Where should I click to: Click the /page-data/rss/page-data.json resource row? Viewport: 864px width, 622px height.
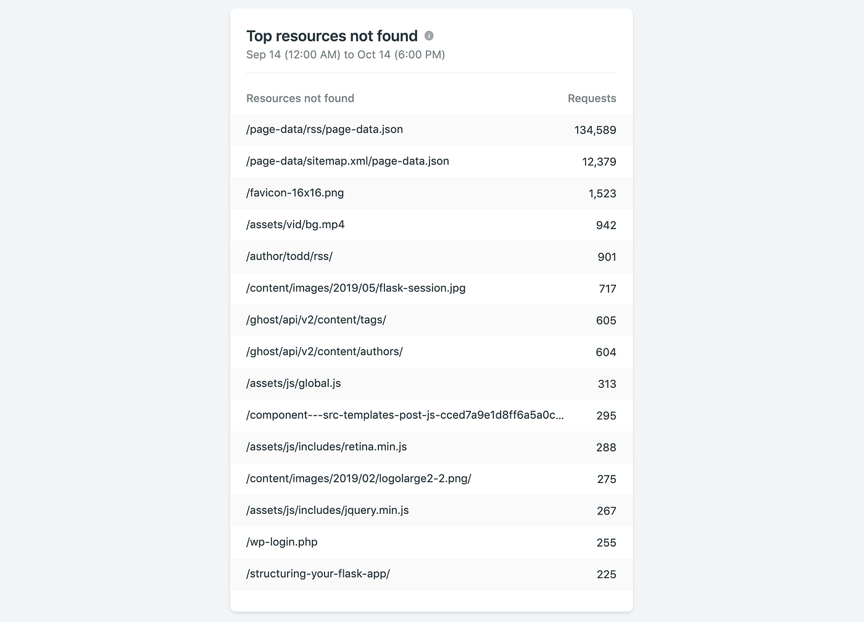tap(325, 130)
